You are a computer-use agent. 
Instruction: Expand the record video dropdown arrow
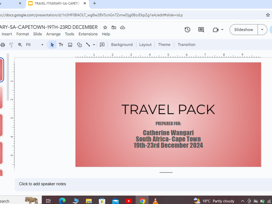(x=222, y=30)
